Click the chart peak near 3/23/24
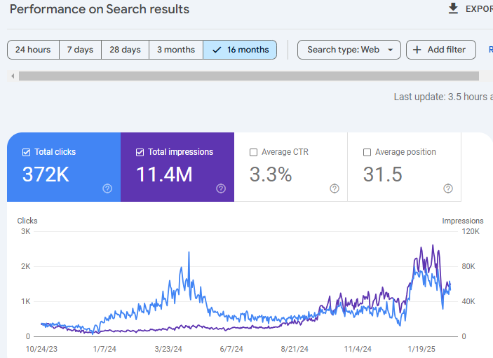493x358 pixels. click(x=189, y=253)
